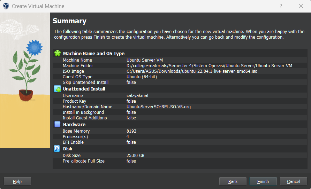311x189 pixels.
Task: Click the Disk section icon
Action: pos(57,149)
